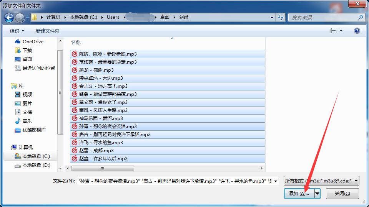369x207 pixels.
Task: Select file 黑龙 - 感谢.mp3
Action: pos(167,70)
